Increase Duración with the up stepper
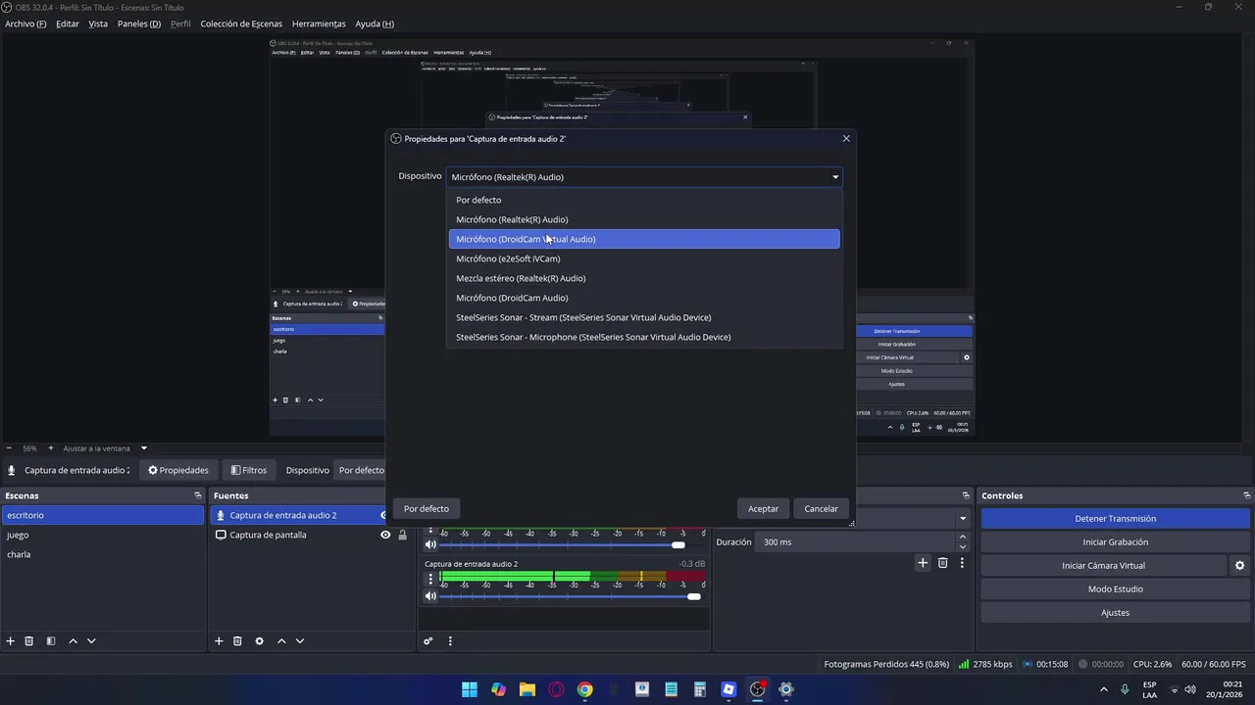The width and height of the screenshot is (1255, 705). (963, 537)
